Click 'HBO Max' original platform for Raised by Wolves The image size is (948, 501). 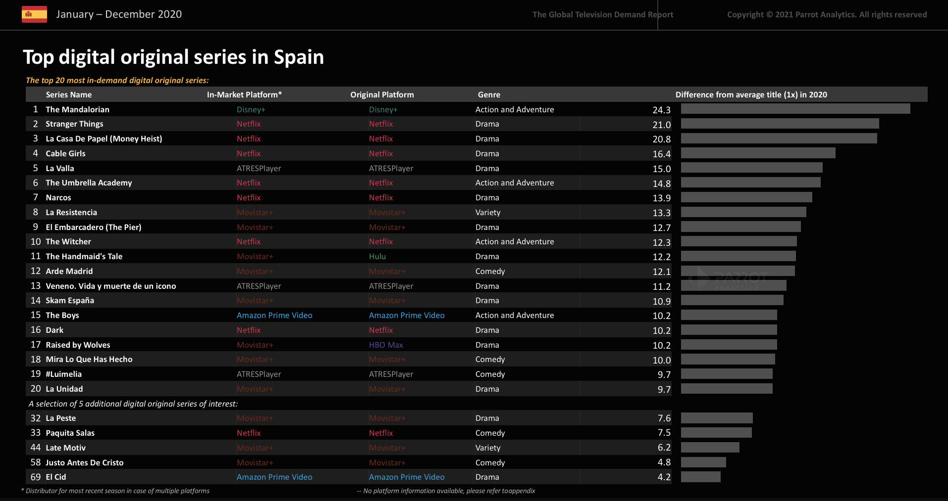(x=386, y=345)
